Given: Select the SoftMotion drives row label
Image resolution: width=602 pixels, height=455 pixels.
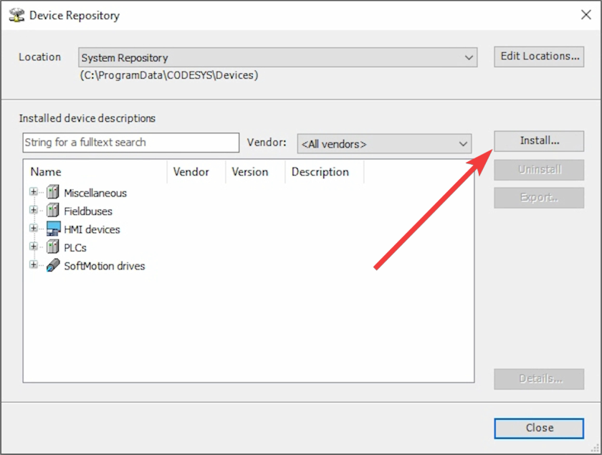Looking at the screenshot, I should 105,266.
